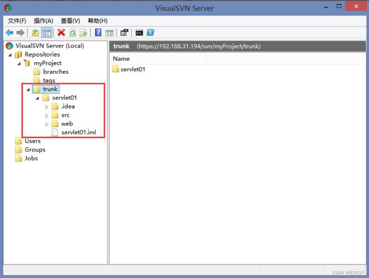
Task: Minimize the VisualSVN Server window
Action: (x=326, y=7)
